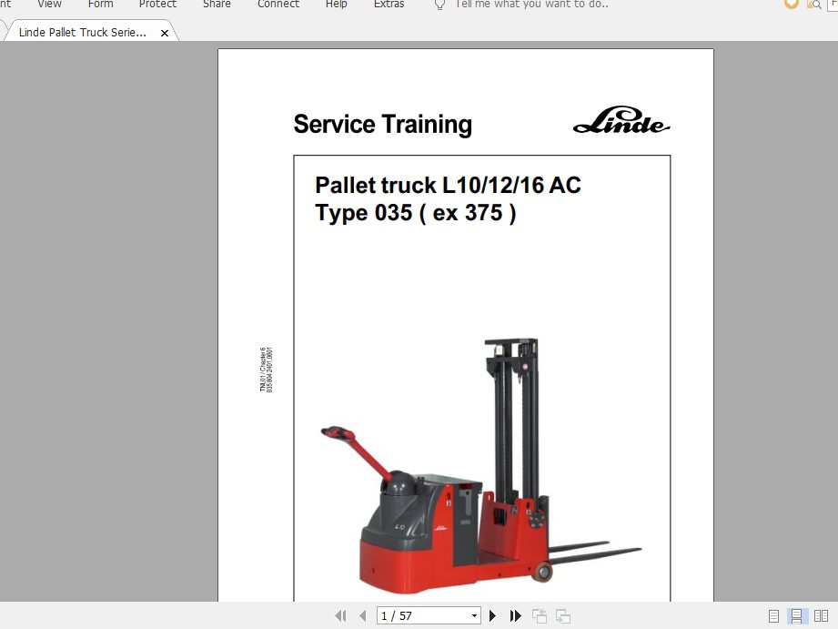Screen dimensions: 838x629
Task: Click the lightbulb icon beside Tell me
Action: click(439, 5)
